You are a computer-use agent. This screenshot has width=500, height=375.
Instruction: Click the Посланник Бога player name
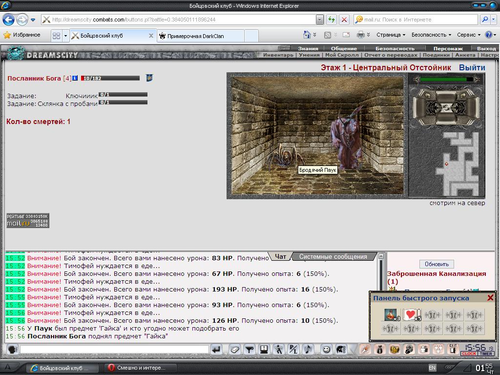[x=34, y=78]
